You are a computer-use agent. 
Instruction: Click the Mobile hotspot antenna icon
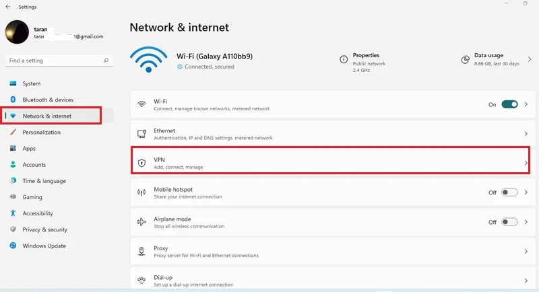tap(141, 192)
